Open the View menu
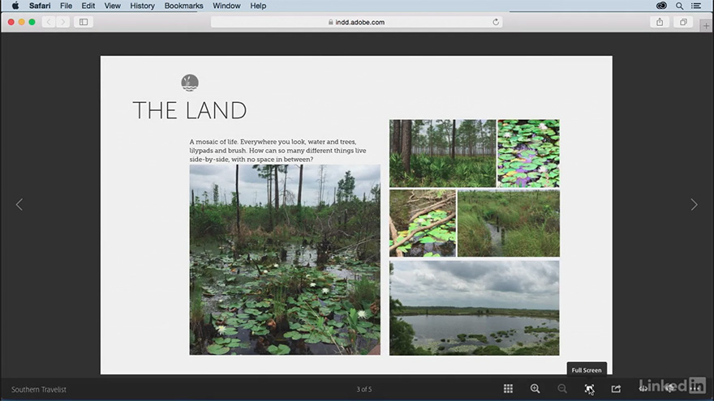The image size is (714, 401). (113, 6)
